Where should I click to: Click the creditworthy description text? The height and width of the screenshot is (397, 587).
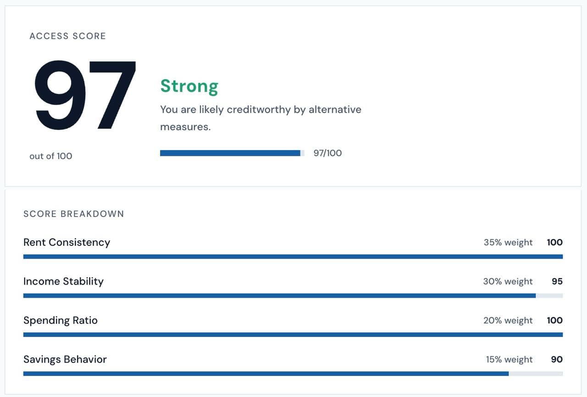coord(260,118)
